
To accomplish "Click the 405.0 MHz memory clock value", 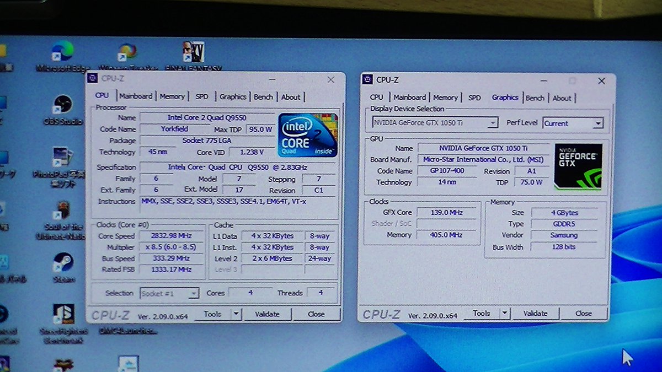I will tap(446, 235).
